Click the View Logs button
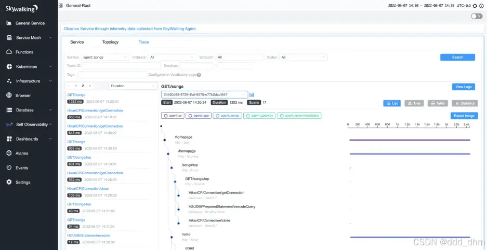 pyautogui.click(x=464, y=87)
